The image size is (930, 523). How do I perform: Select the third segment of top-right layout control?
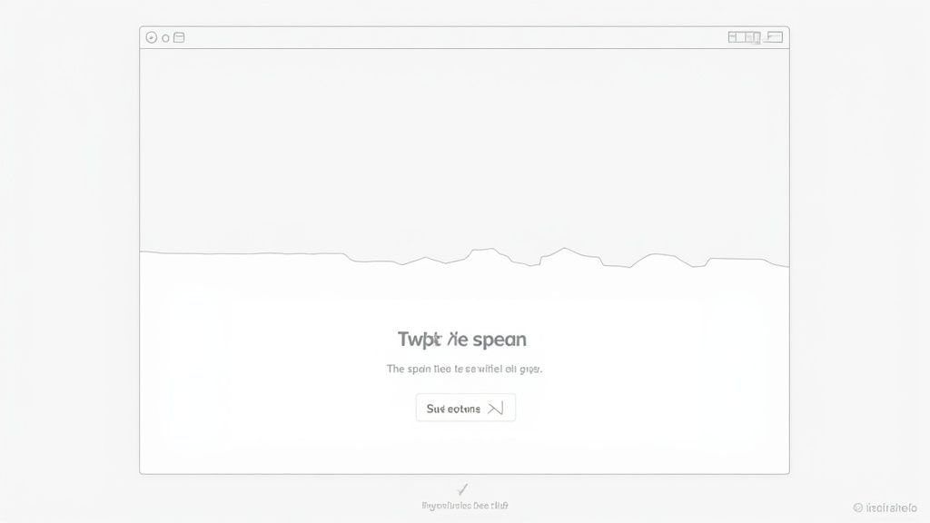pos(749,36)
